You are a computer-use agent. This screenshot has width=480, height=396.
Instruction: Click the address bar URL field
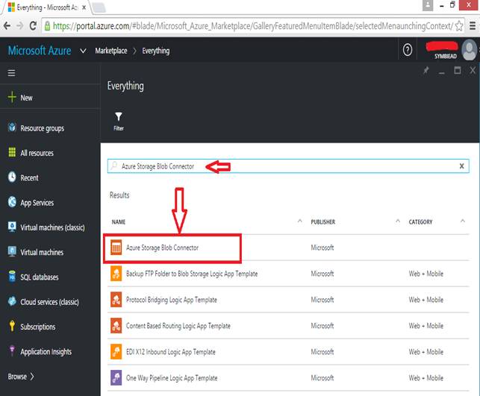pos(253,26)
